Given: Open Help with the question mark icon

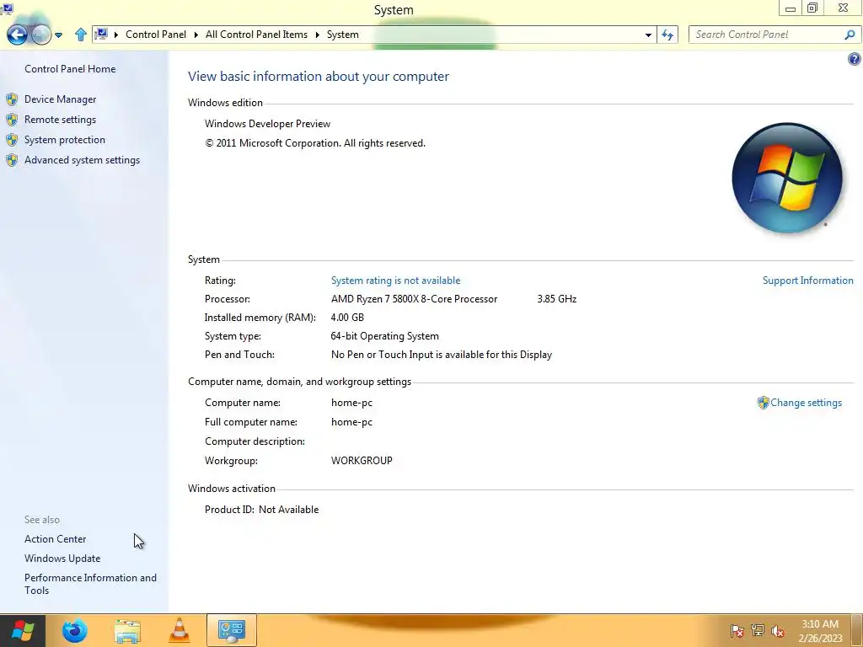Looking at the screenshot, I should (x=855, y=59).
